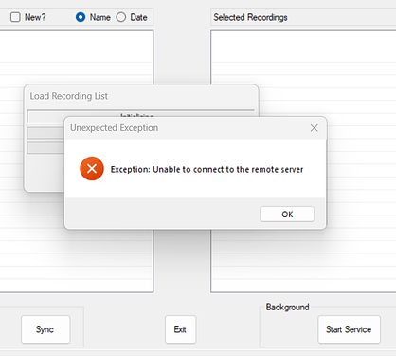
Task: Click the red error X icon
Action: click(x=92, y=168)
